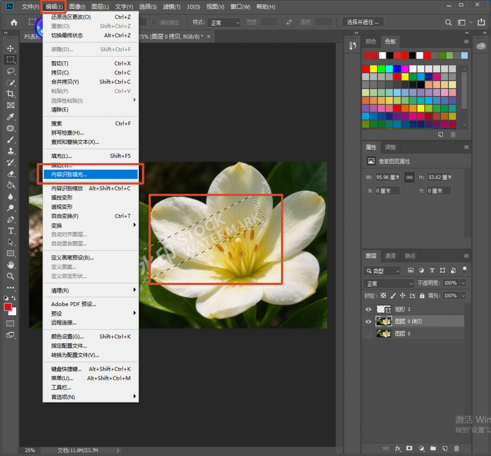The height and width of the screenshot is (456, 491).
Task: Select the Clone Stamp tool
Action: point(11,151)
